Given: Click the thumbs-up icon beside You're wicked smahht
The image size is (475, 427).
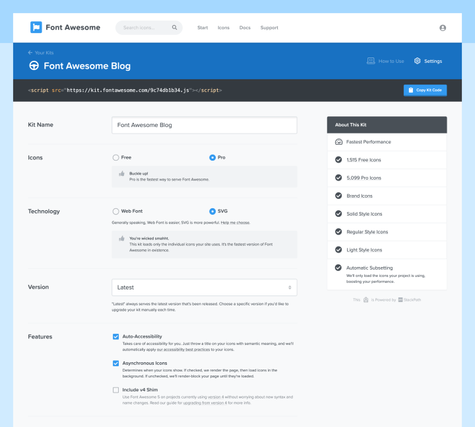Looking at the screenshot, I should [x=122, y=239].
